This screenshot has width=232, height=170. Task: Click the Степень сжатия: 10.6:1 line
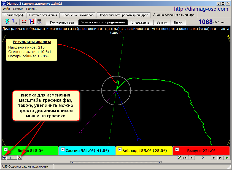[30, 52]
